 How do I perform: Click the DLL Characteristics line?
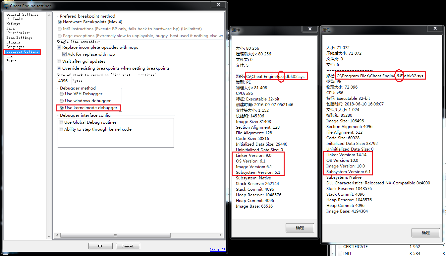[x=378, y=183]
